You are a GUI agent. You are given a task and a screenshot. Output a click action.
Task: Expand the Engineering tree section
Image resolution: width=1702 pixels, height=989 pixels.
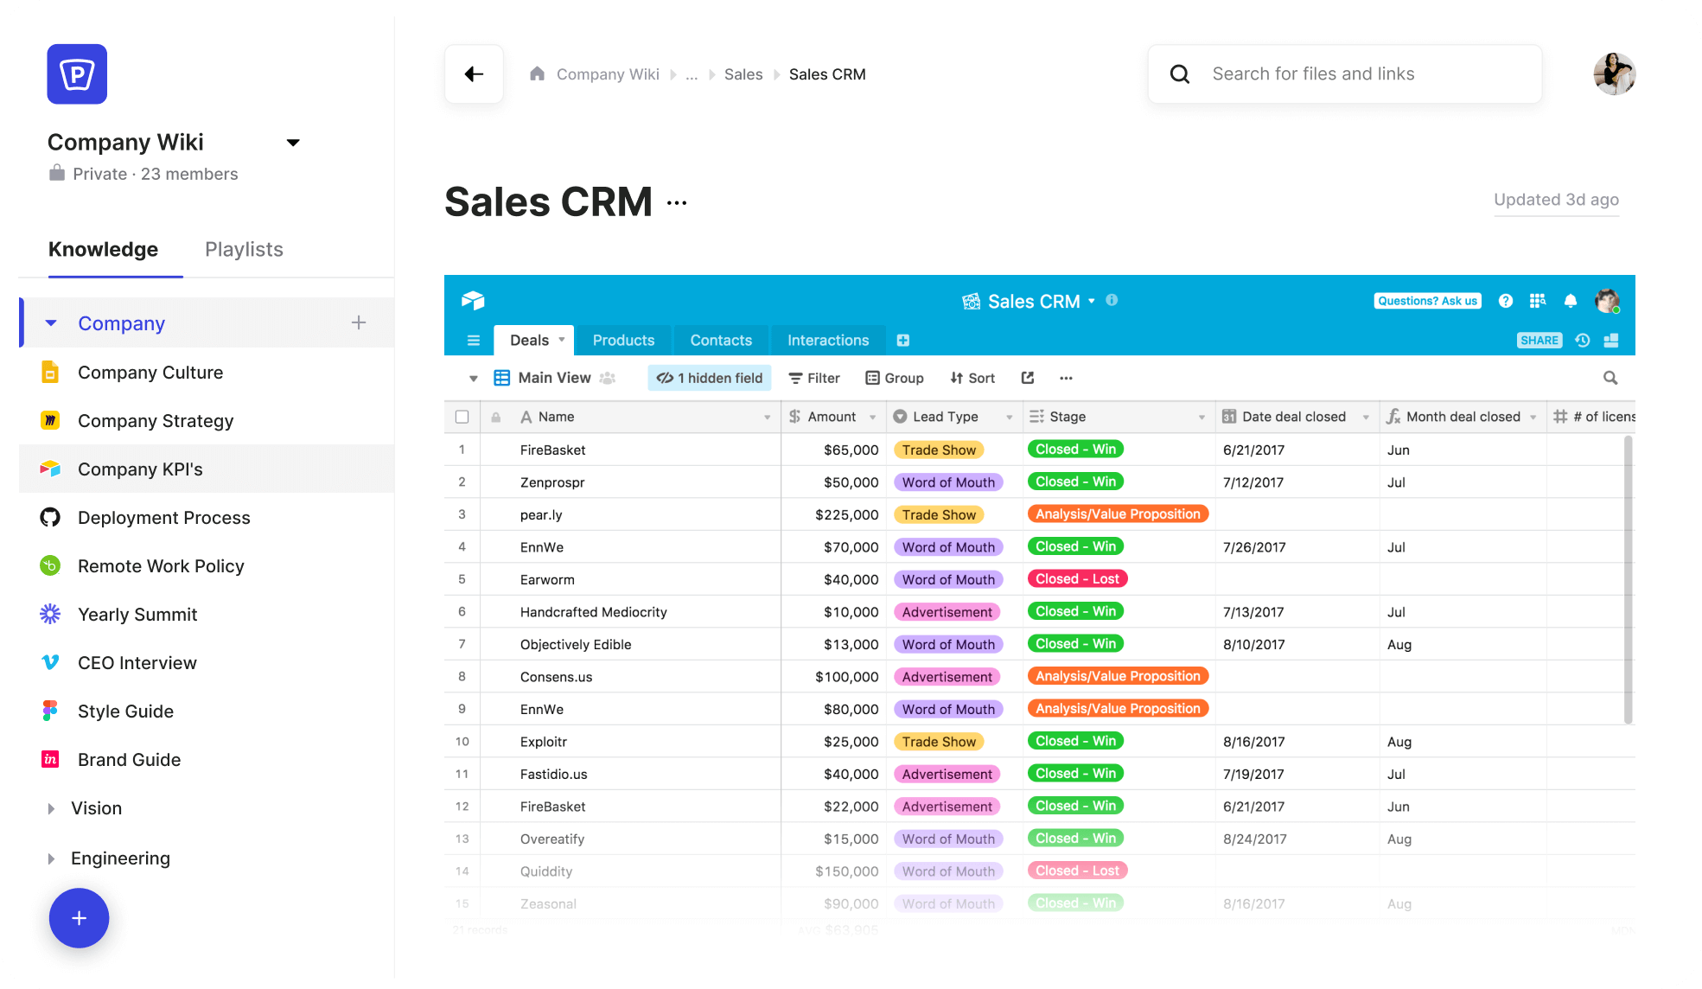pyautogui.click(x=51, y=858)
